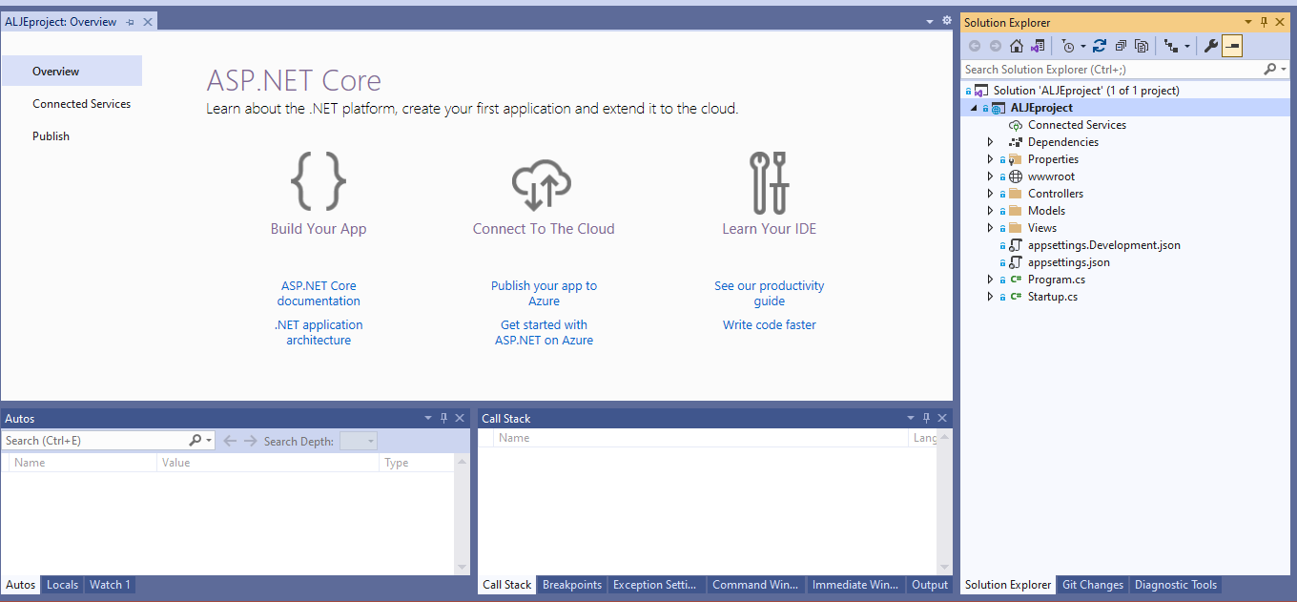Open the Publish your app to Azure link
The image size is (1297, 602).
click(x=544, y=293)
